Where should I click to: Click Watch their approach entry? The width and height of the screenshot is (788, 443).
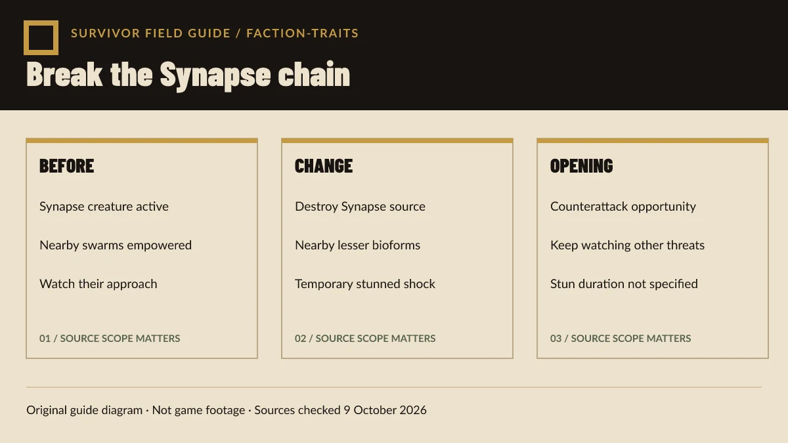98,284
